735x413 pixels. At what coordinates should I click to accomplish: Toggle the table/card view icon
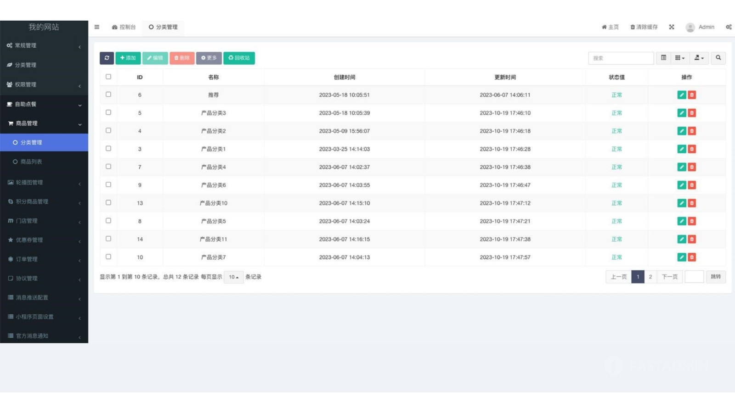click(663, 58)
